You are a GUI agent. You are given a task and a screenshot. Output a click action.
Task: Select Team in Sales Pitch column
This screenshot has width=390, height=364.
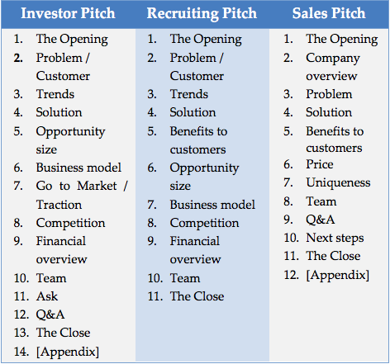321,201
